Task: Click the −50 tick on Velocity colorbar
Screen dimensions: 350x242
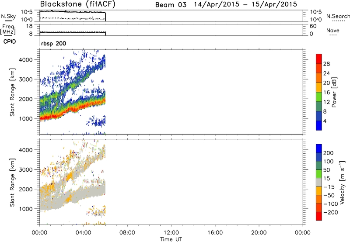Action: pyautogui.click(x=329, y=195)
